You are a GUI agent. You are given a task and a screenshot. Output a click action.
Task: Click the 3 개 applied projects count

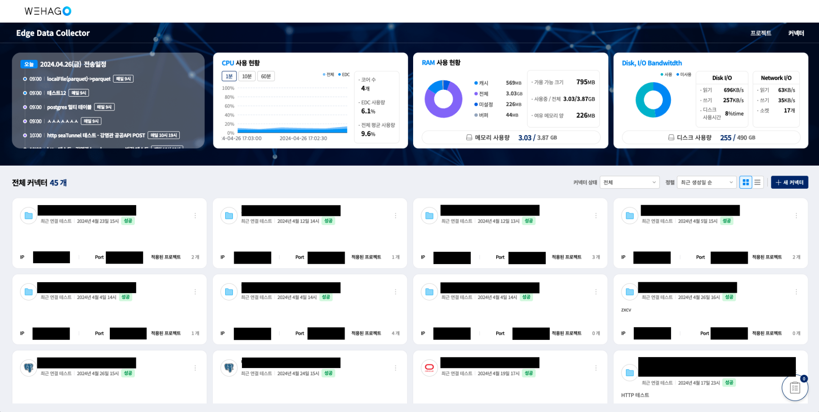596,257
